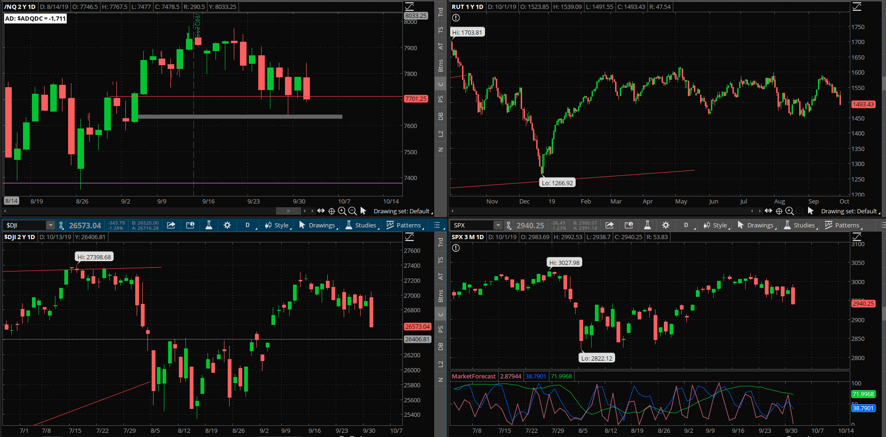886x437 pixels.
Task: Click the flask icon next to $DJI gear
Action: (x=209, y=225)
